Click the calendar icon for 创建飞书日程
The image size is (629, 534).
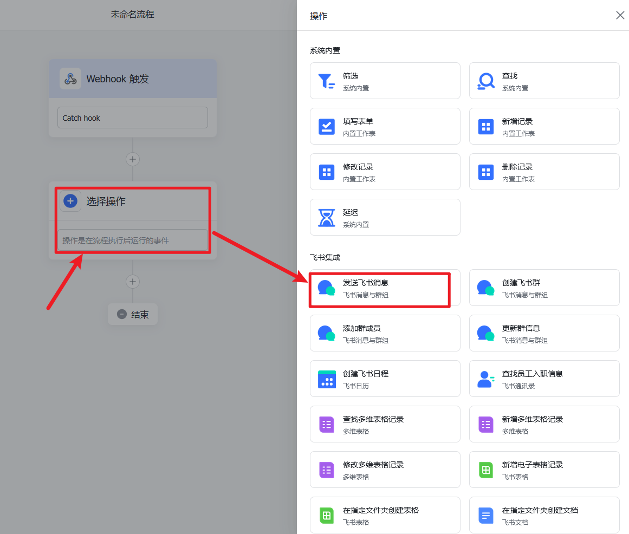(x=327, y=379)
